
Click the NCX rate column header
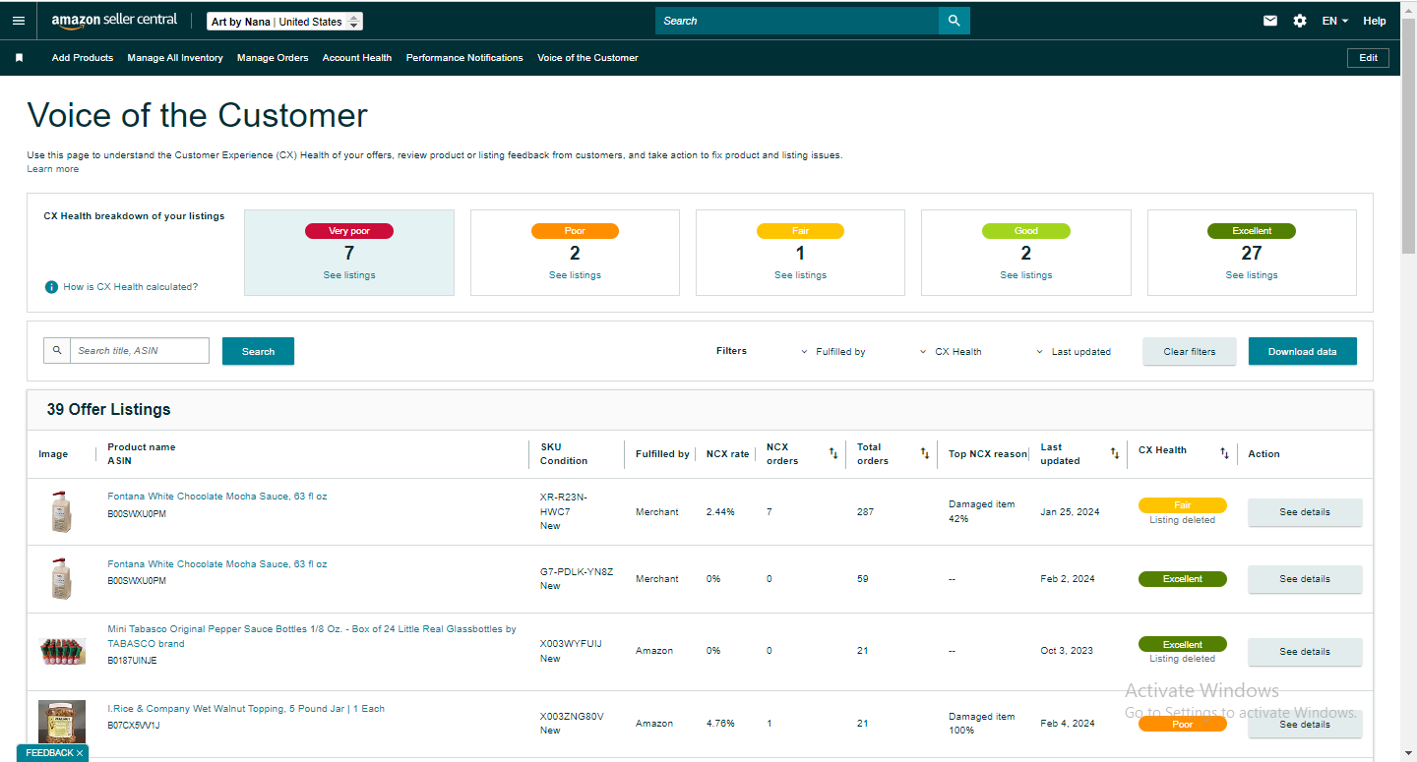pos(727,454)
